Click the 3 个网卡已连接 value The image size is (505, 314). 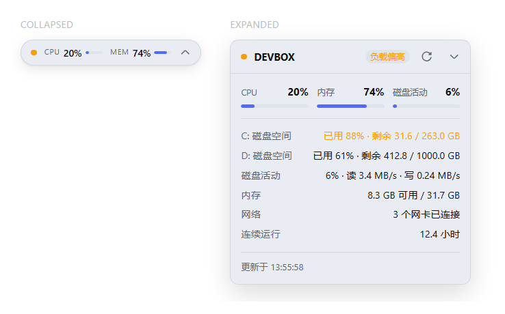426,214
